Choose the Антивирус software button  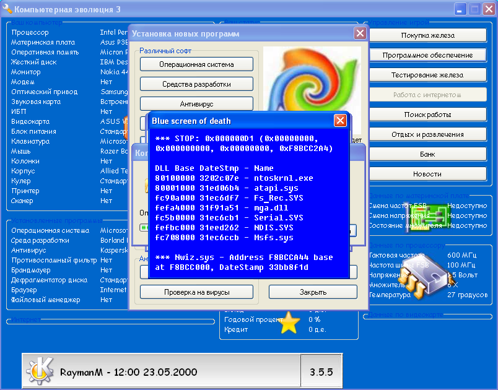pyautogui.click(x=196, y=104)
